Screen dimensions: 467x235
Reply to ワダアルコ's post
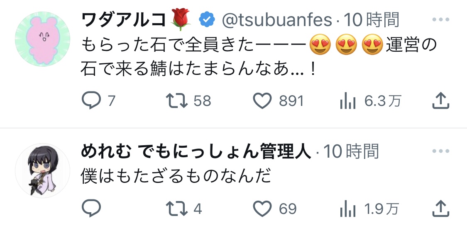click(x=91, y=101)
